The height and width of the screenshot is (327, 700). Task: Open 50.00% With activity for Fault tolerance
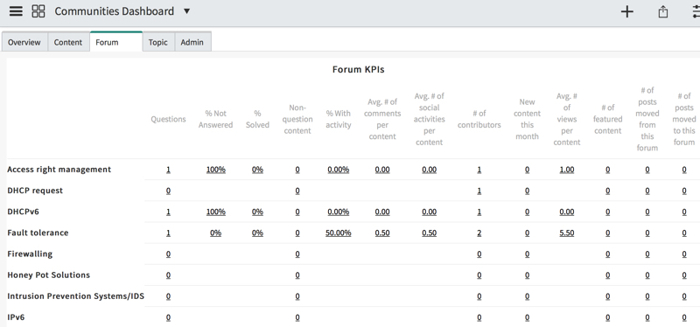339,233
